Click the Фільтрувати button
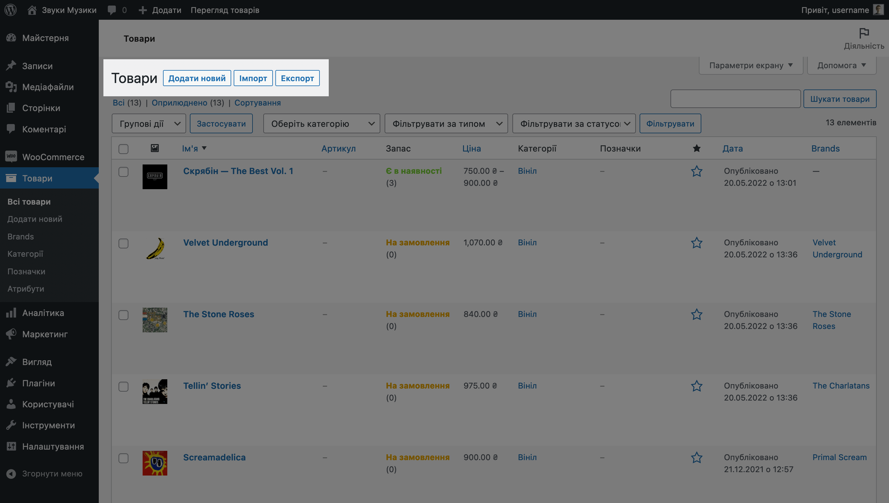Image resolution: width=889 pixels, height=503 pixels. pyautogui.click(x=670, y=123)
